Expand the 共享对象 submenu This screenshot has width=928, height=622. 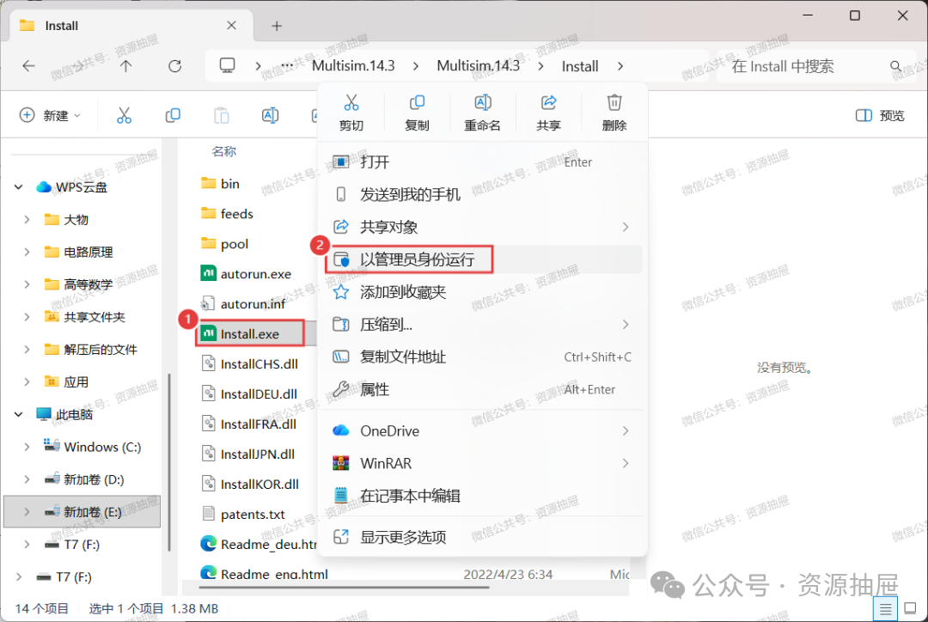[x=625, y=227]
